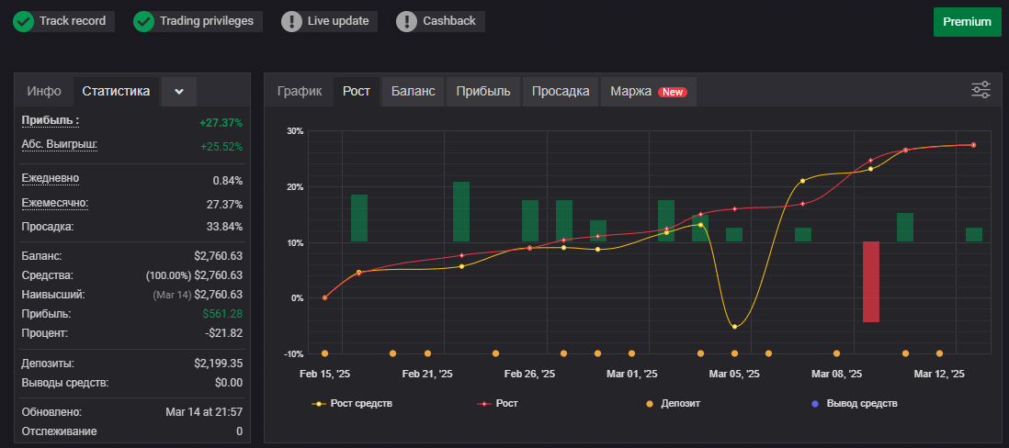Click the +25.52% absolute gain value
This screenshot has width=1009, height=448.
pyautogui.click(x=221, y=147)
